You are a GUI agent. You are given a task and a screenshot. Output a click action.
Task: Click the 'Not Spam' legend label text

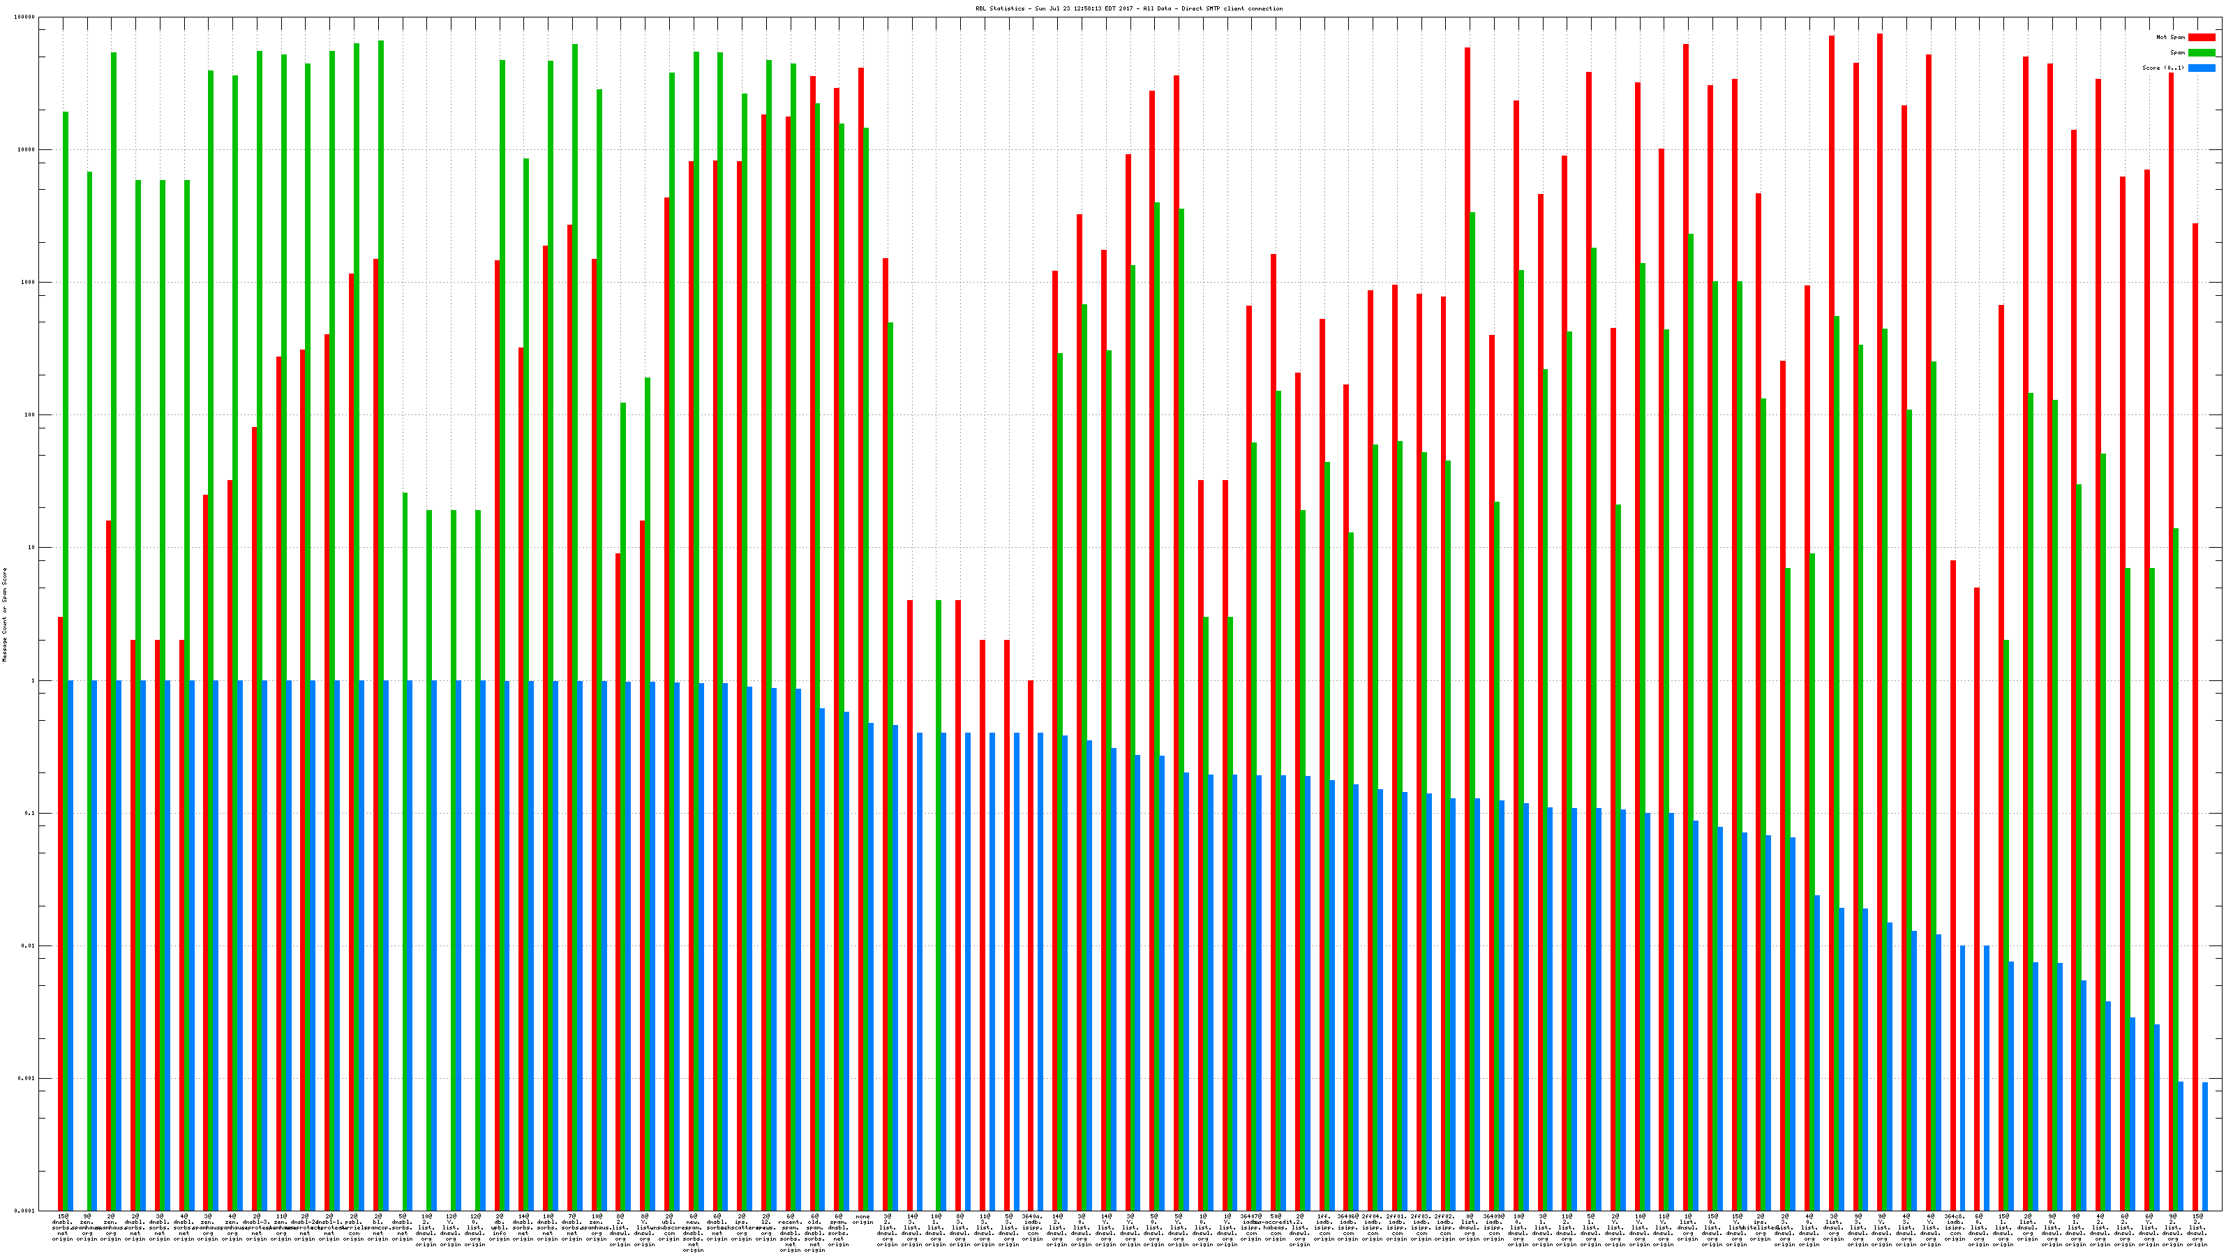pyautogui.click(x=2171, y=37)
